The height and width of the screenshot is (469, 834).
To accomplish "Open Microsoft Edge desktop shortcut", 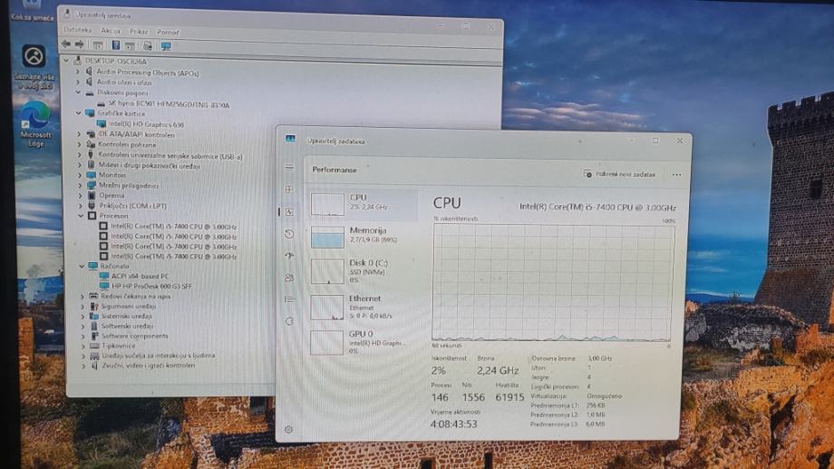I will tap(35, 124).
